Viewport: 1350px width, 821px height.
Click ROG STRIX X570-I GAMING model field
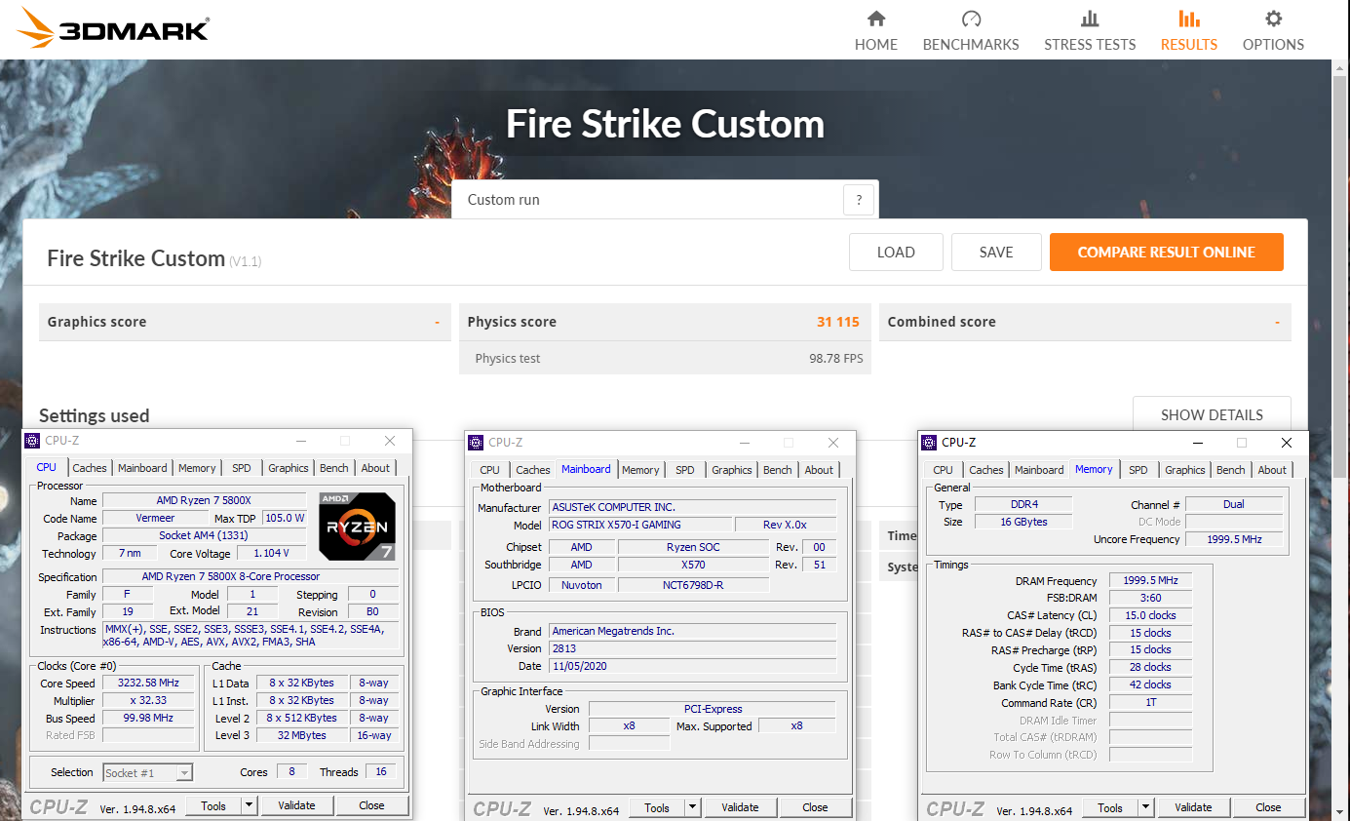(x=639, y=525)
